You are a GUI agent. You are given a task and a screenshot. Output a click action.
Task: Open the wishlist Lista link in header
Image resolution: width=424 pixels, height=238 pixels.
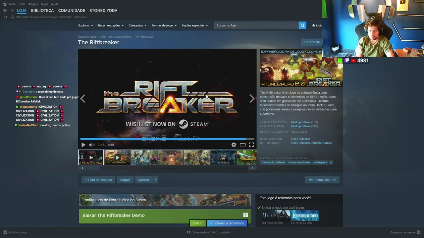[317, 25]
